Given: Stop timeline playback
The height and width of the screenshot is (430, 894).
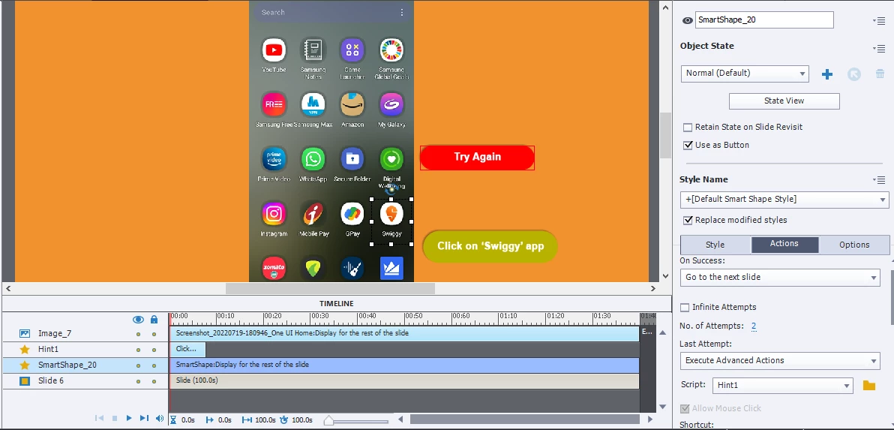Looking at the screenshot, I should click(115, 419).
